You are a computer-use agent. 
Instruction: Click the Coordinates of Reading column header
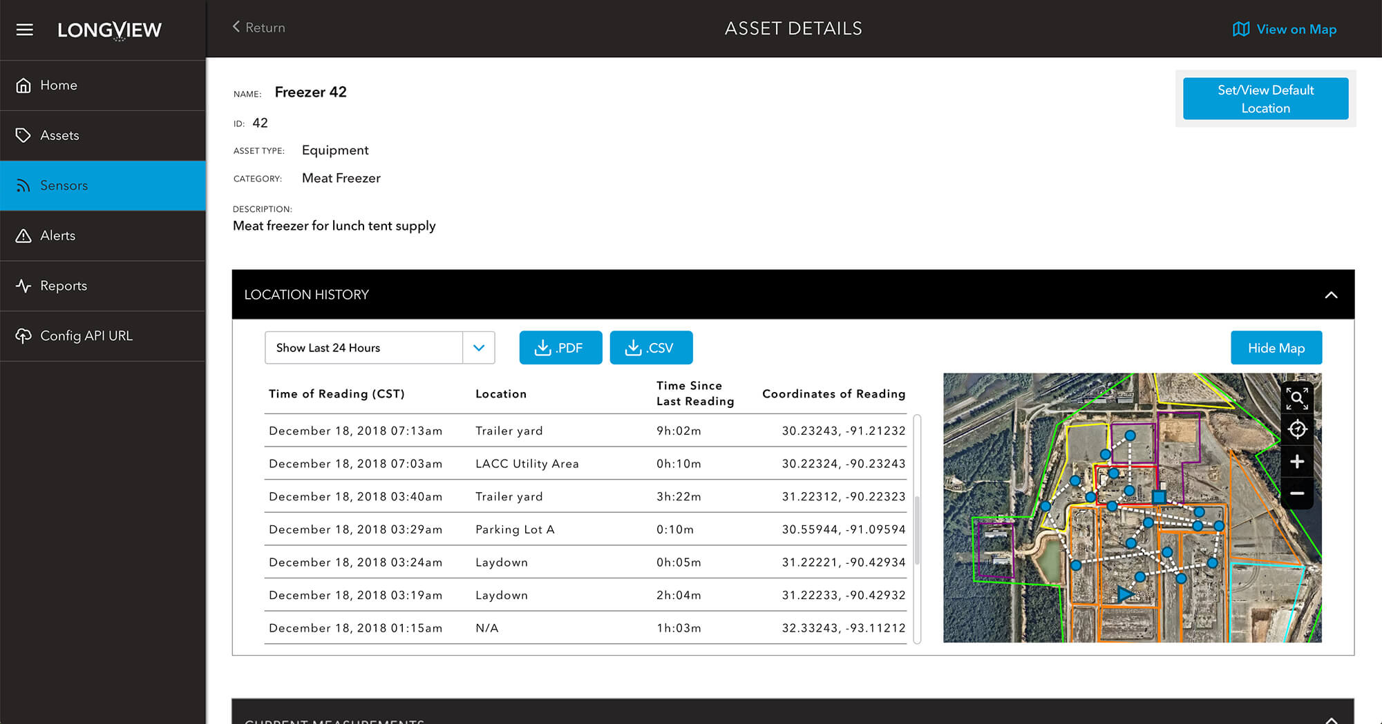833,393
